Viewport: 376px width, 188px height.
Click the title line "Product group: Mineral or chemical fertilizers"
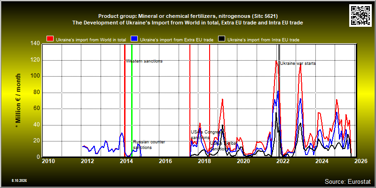click(x=188, y=16)
